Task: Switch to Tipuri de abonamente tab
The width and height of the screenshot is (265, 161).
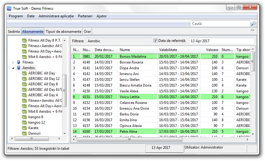Action: [63, 32]
